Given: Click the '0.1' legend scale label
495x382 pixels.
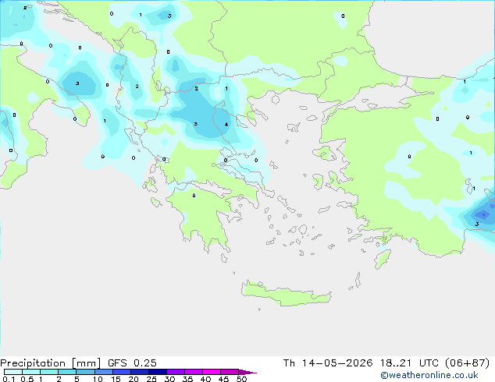Looking at the screenshot, I should pyautogui.click(x=9, y=379).
